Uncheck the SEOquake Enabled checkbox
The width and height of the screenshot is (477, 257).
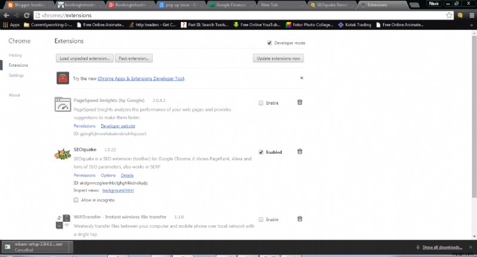(261, 152)
